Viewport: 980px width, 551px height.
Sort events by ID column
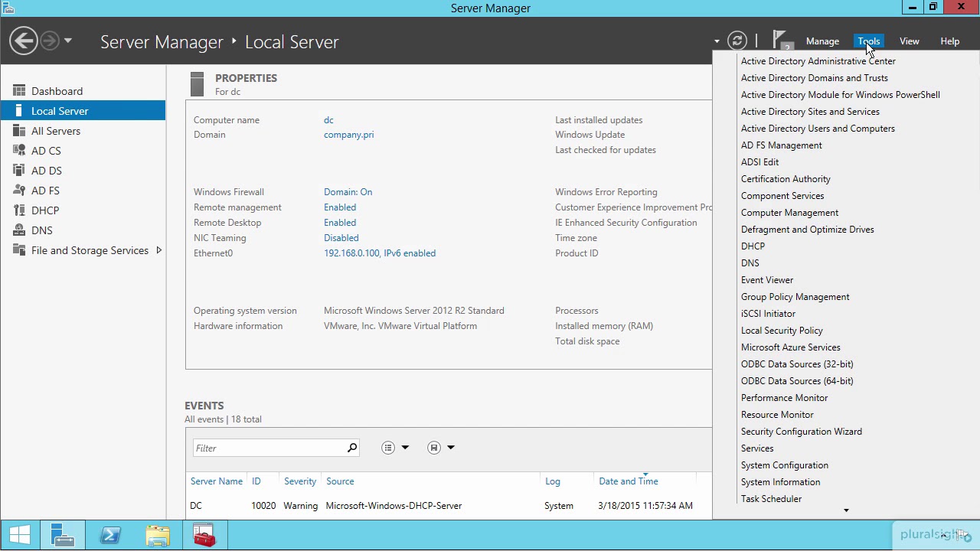[256, 481]
